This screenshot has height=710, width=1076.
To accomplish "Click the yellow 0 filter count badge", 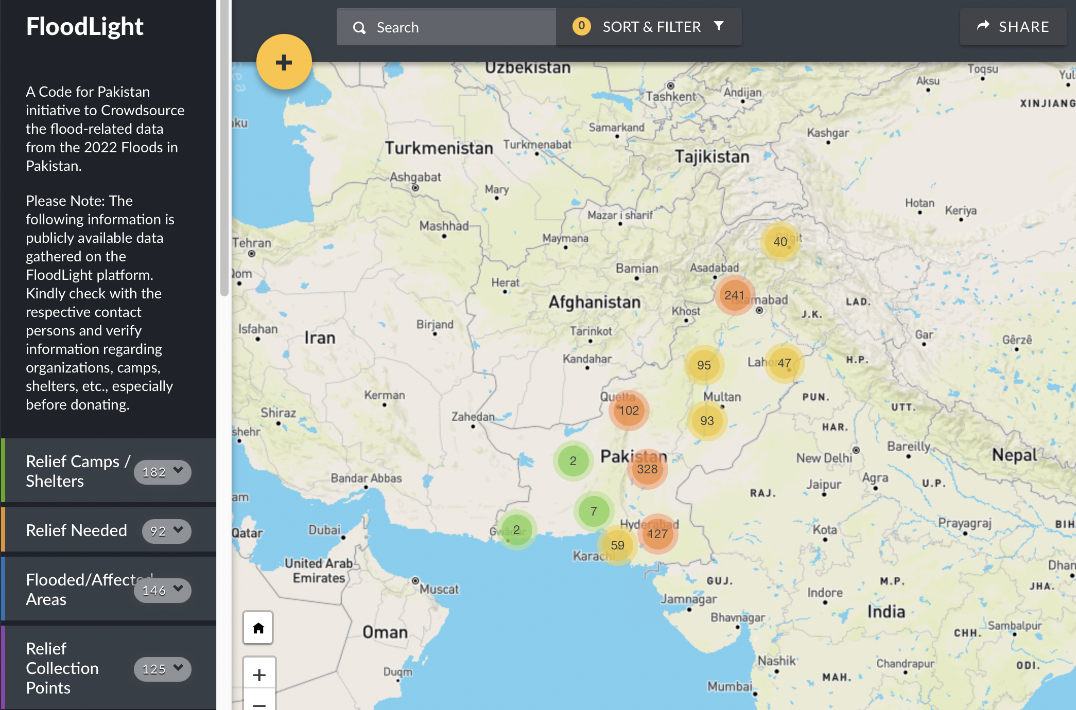I will 581,26.
